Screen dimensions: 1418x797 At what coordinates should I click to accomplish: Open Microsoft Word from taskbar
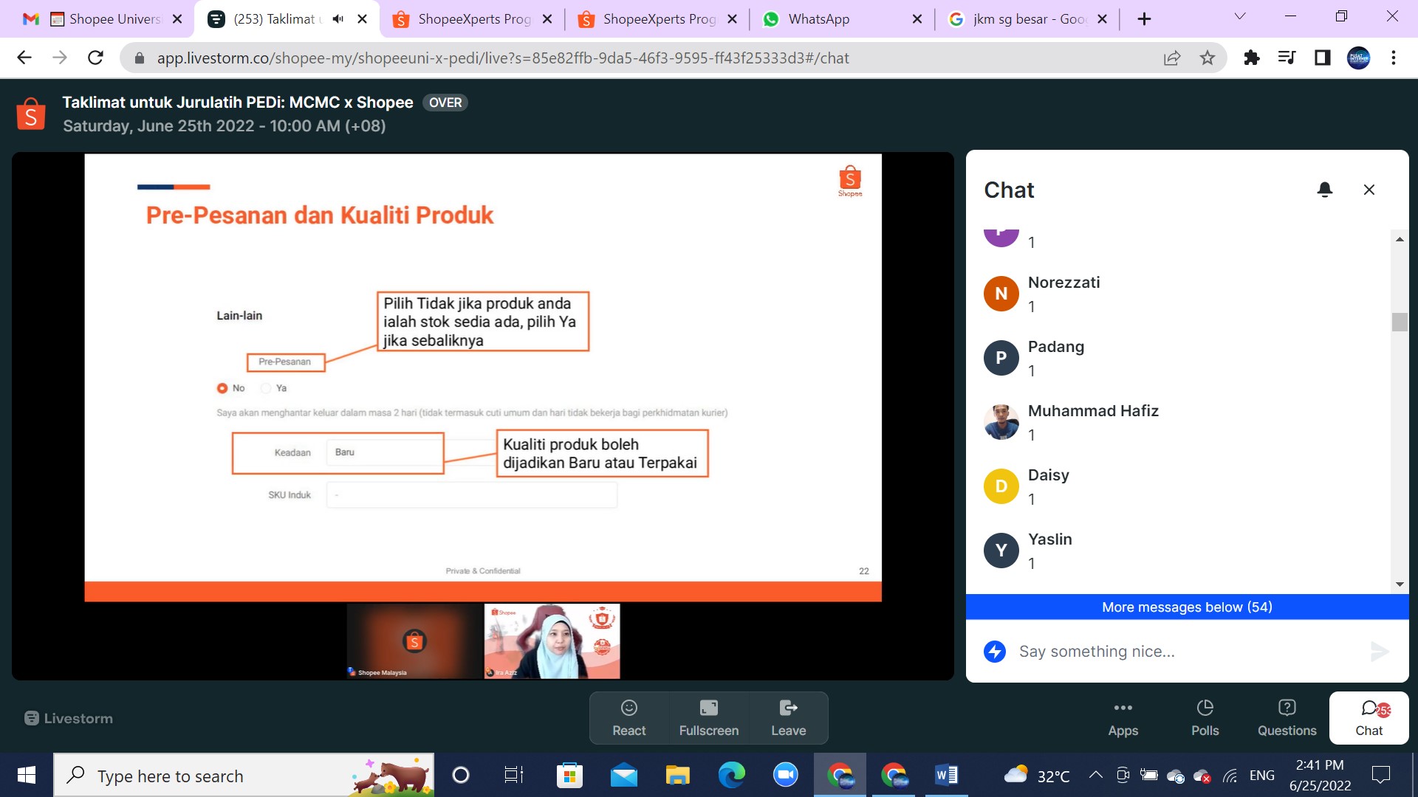(947, 775)
